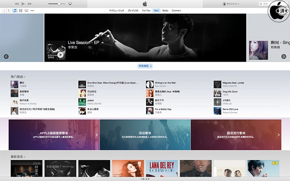
Task: Click chevron on 国语流行歌单 banner
Action: [279, 135]
